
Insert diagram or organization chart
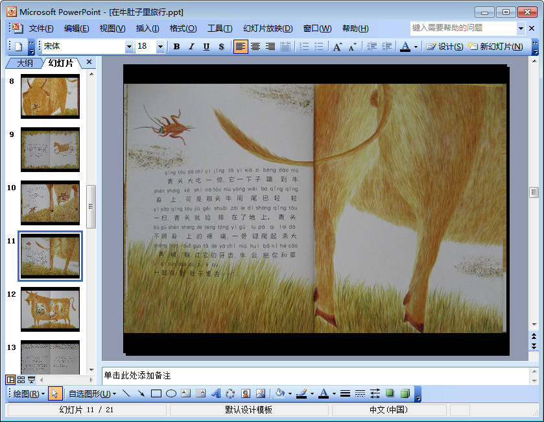tap(230, 394)
